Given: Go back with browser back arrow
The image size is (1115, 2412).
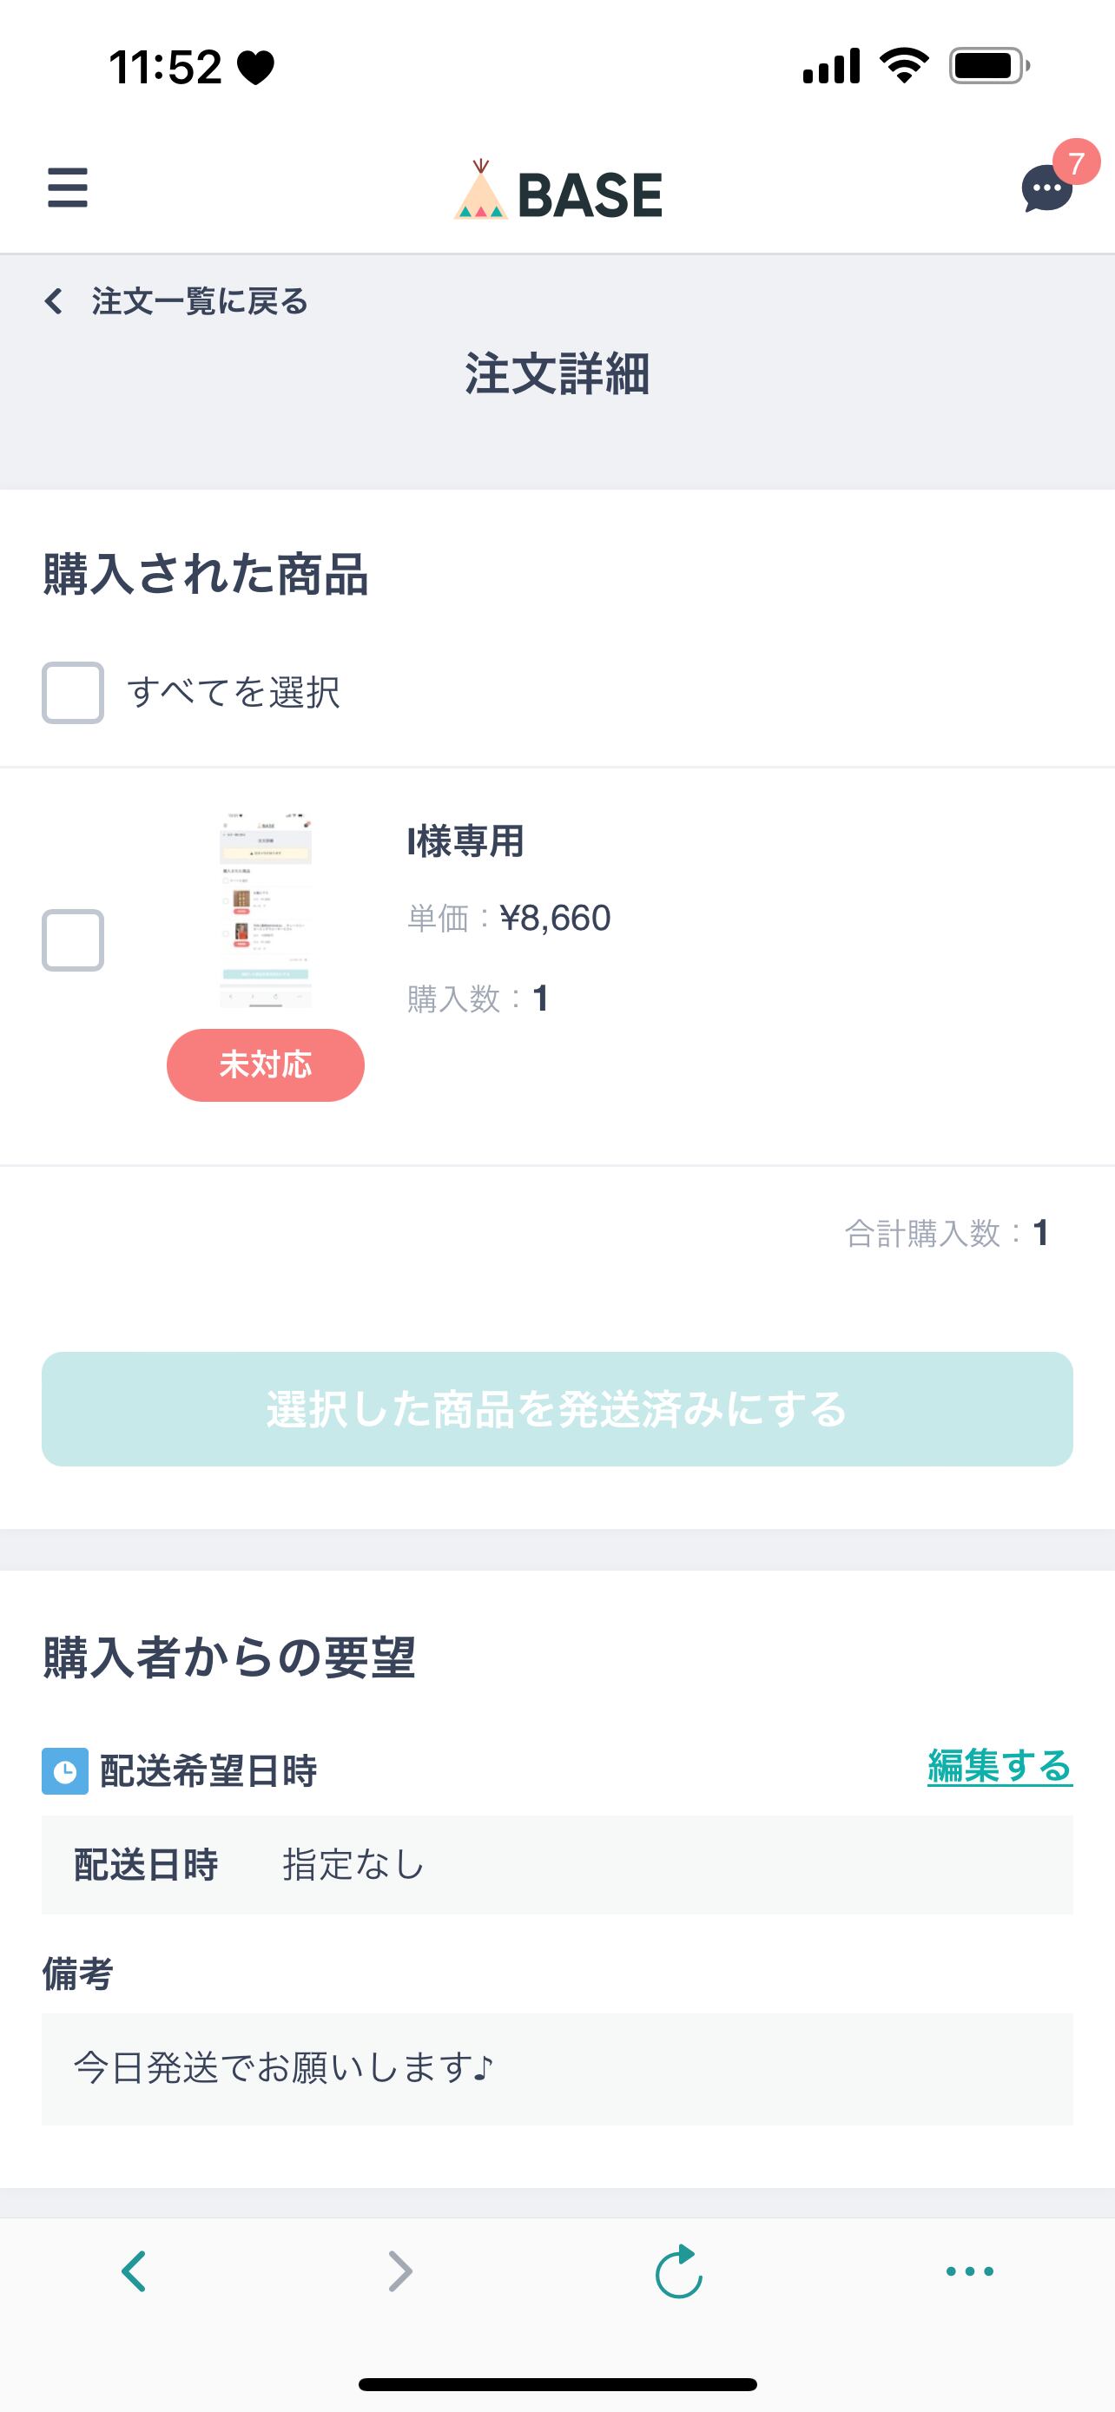Looking at the screenshot, I should [x=135, y=2270].
